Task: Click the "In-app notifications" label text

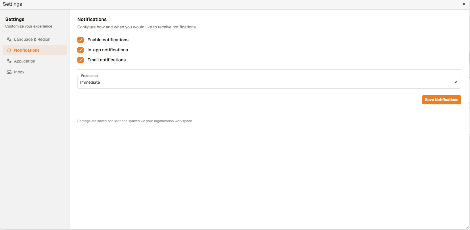Action: [108, 50]
